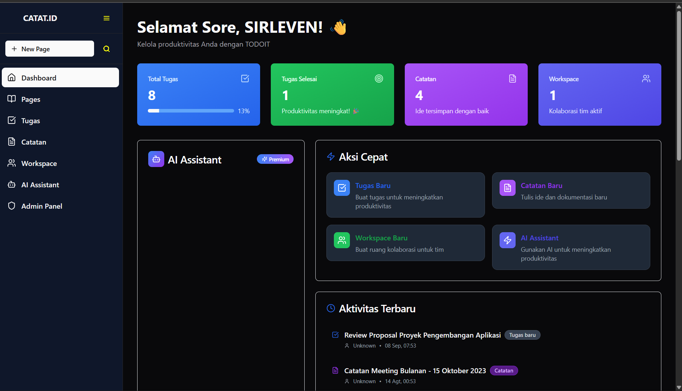Open Admin Panel in the sidebar
This screenshot has width=682, height=391.
pos(60,206)
